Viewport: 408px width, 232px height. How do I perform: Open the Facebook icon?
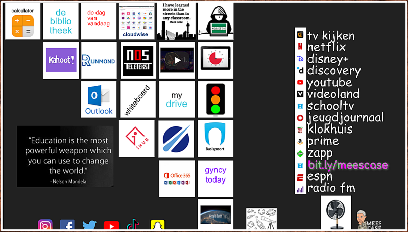pos(67,225)
